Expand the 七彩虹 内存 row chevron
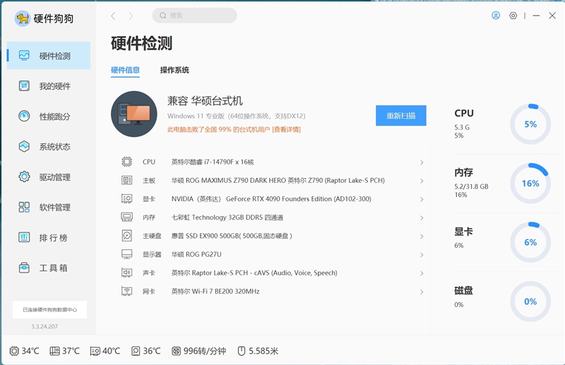This screenshot has width=565, height=365. 422,218
